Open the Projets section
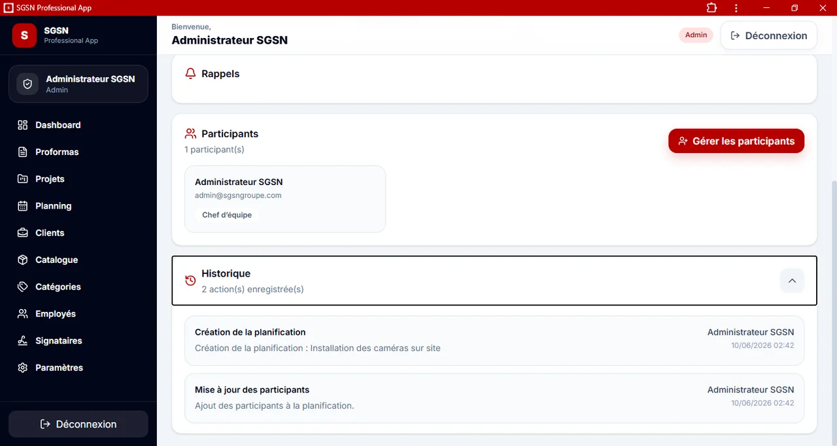 click(x=78, y=179)
